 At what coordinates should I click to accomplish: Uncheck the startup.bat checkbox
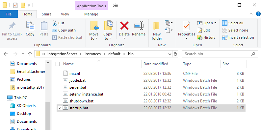(x=60, y=108)
